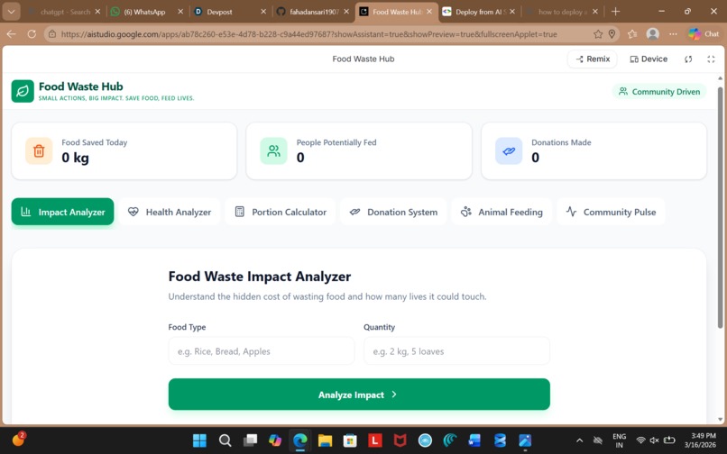
Task: Switch to the Deploy from AI tab
Action: [480, 12]
